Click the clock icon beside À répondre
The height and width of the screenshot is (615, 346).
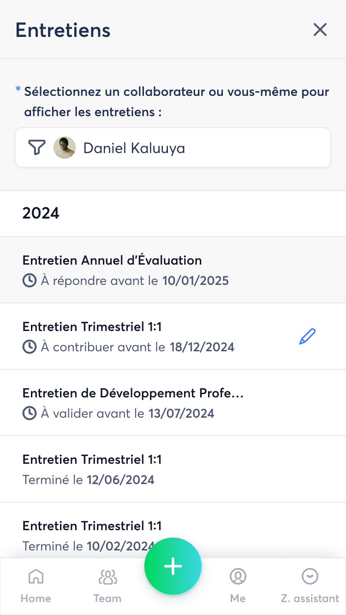pyautogui.click(x=30, y=281)
